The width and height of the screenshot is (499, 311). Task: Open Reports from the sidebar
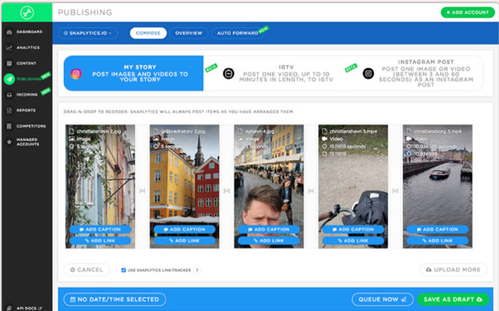(x=27, y=110)
